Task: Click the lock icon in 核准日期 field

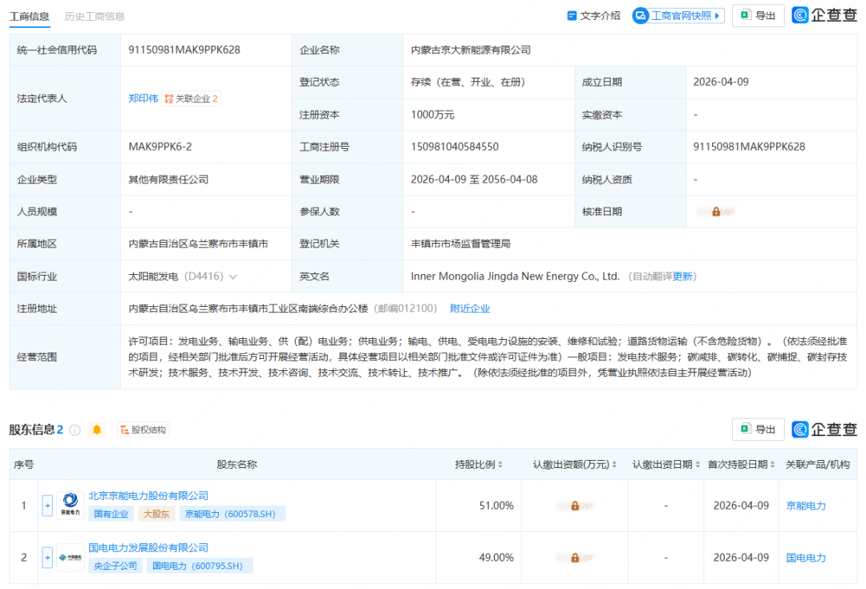Action: pyautogui.click(x=716, y=211)
